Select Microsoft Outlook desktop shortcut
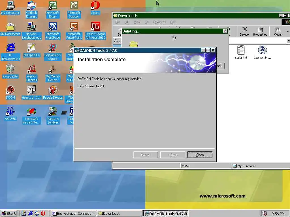290x217 pixels. pos(74,10)
